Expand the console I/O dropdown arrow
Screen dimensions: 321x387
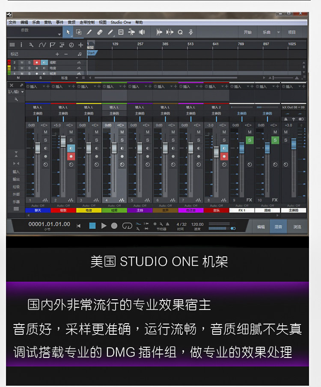click(x=22, y=92)
